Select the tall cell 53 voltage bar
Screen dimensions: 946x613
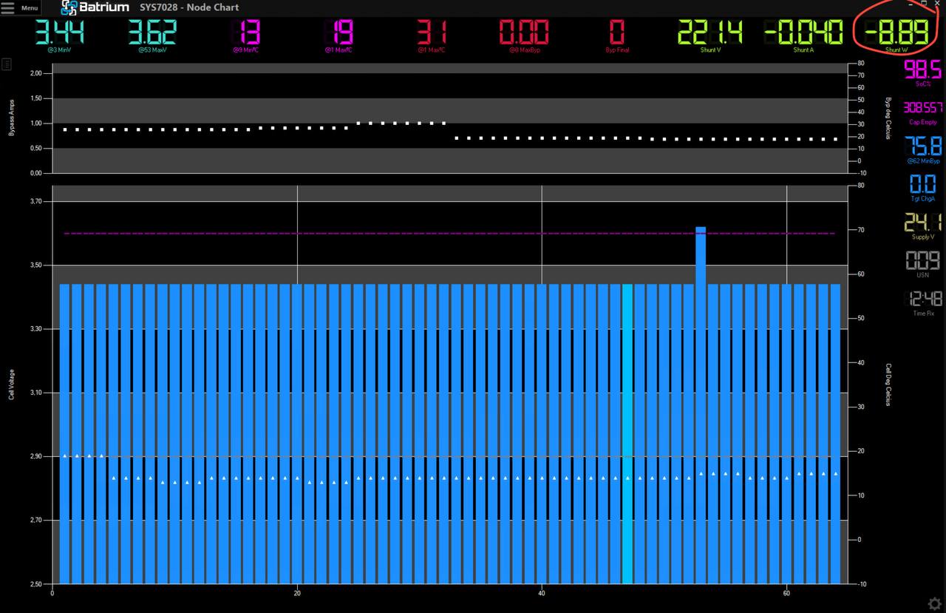pyautogui.click(x=701, y=405)
